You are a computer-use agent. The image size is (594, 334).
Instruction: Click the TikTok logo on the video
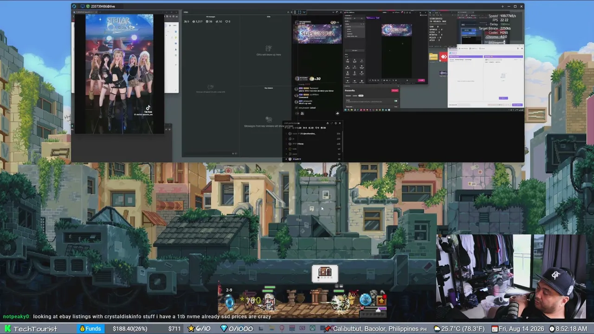click(148, 109)
